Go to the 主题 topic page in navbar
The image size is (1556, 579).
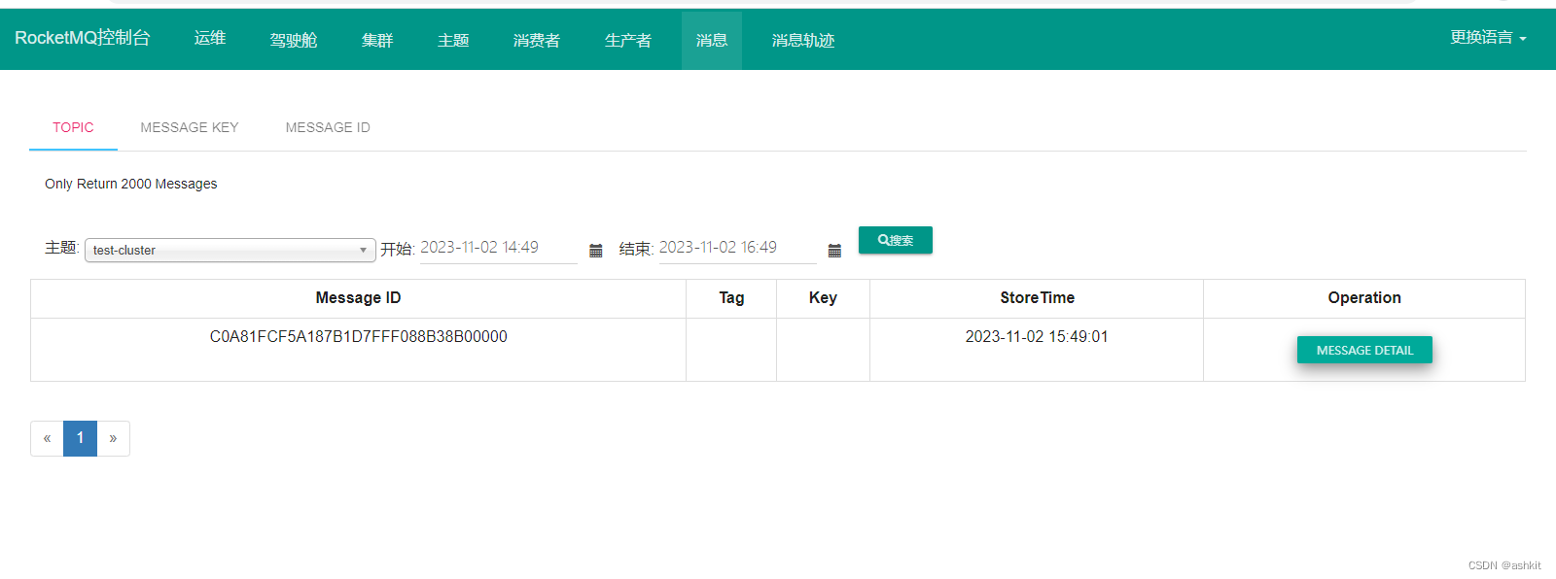[453, 40]
